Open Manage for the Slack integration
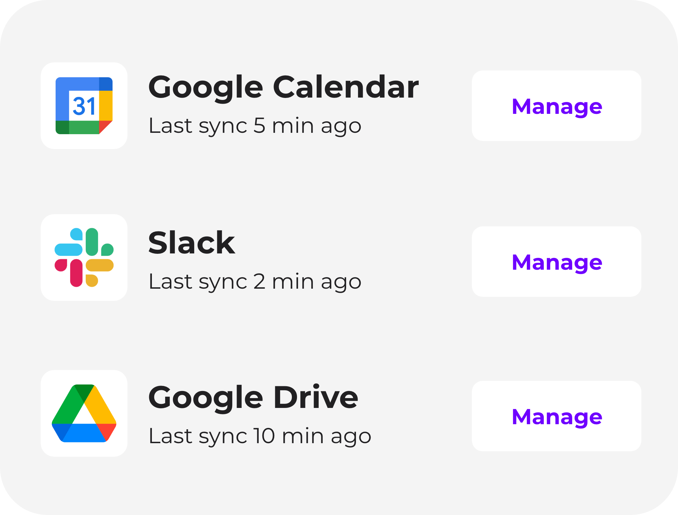 click(556, 262)
